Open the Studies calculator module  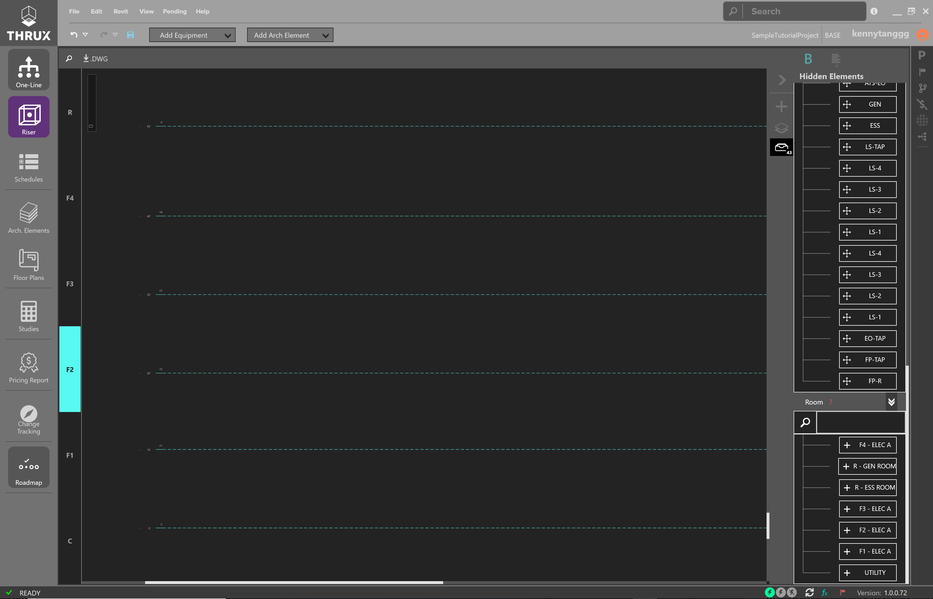[x=29, y=316]
